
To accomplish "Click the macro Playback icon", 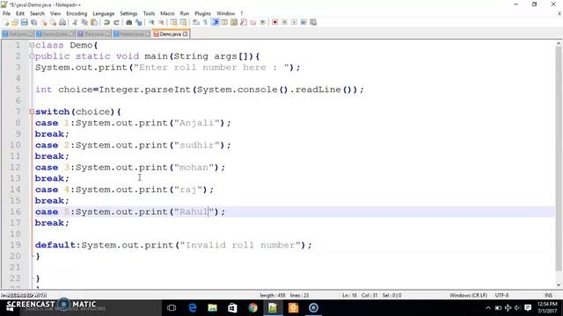I will tap(294, 22).
